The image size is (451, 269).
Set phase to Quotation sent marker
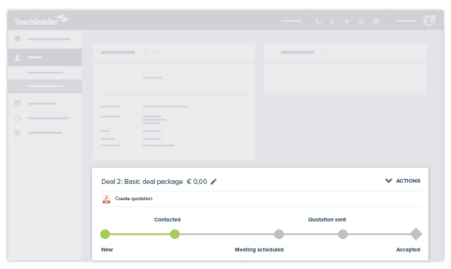coord(343,234)
